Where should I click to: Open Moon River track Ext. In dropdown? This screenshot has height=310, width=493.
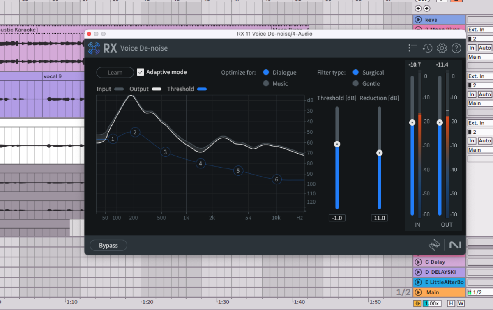tap(480, 30)
